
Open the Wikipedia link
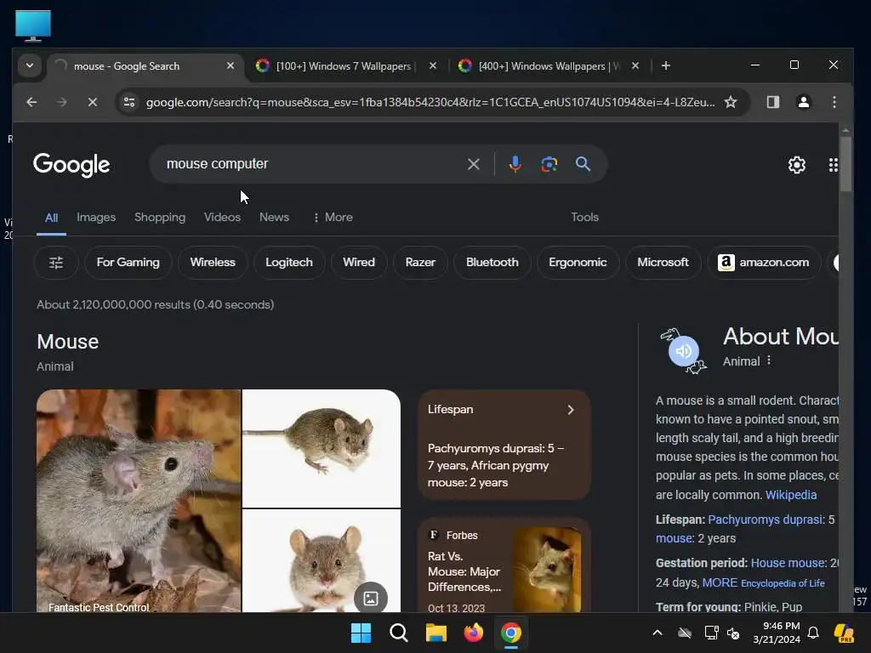[790, 495]
